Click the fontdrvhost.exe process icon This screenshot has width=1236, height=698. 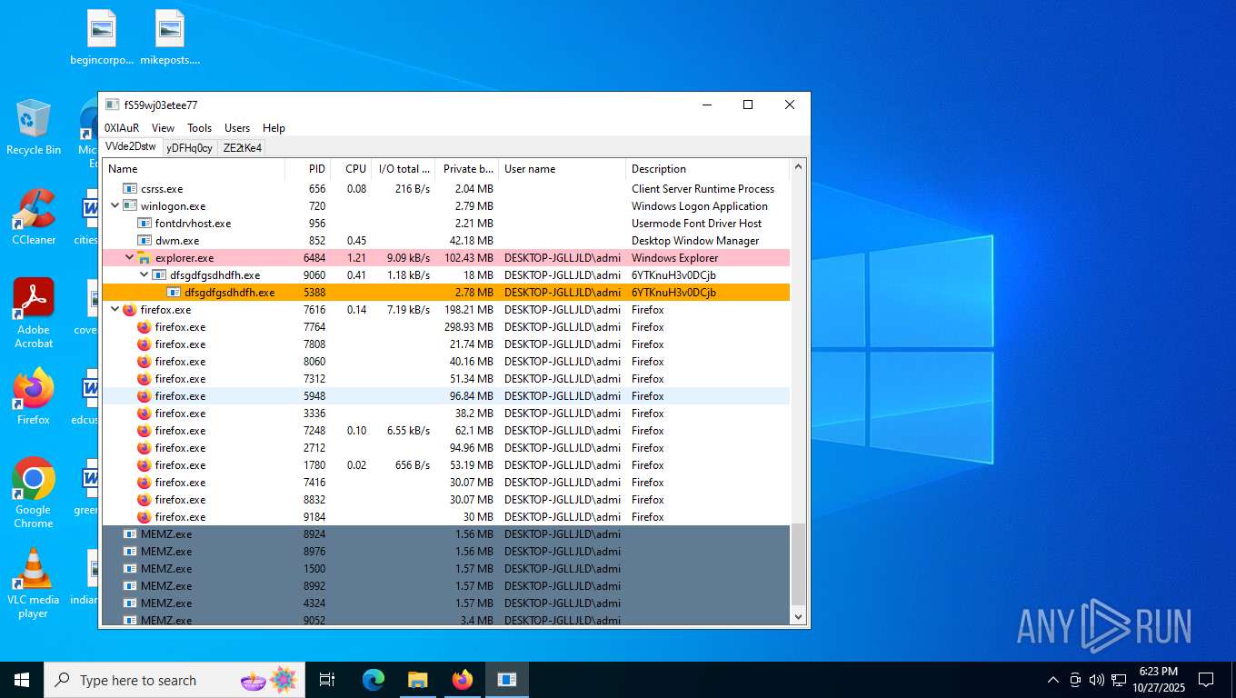[145, 224]
